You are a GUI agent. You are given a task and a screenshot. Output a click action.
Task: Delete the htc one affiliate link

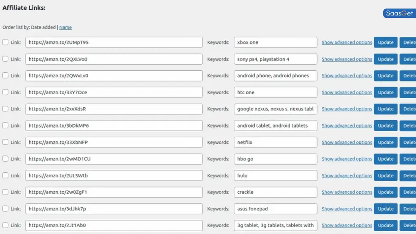[x=408, y=92]
